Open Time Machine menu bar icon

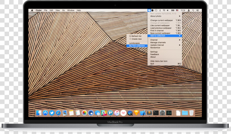coord(156,10)
